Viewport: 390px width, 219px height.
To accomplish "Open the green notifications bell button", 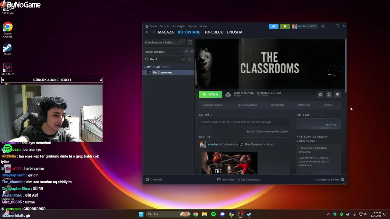I will point(285,26).
